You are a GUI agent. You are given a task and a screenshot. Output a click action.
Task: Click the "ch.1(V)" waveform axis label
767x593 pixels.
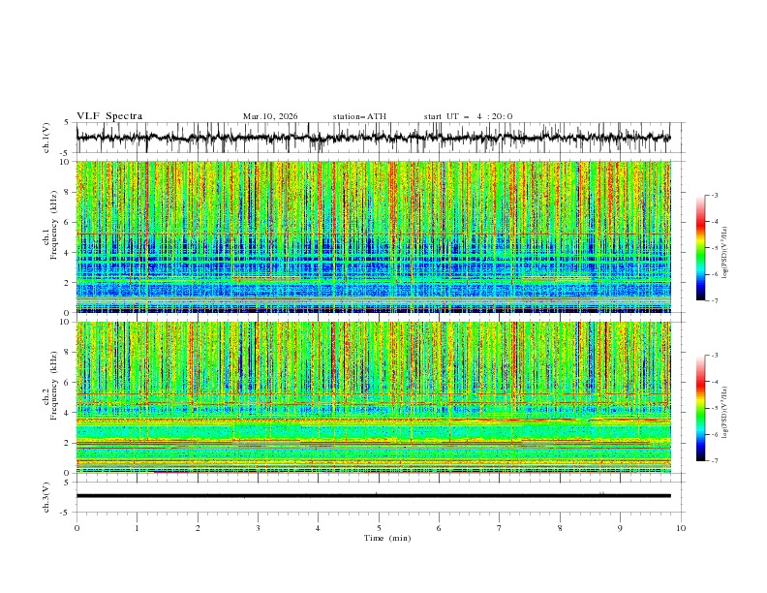tap(46, 138)
